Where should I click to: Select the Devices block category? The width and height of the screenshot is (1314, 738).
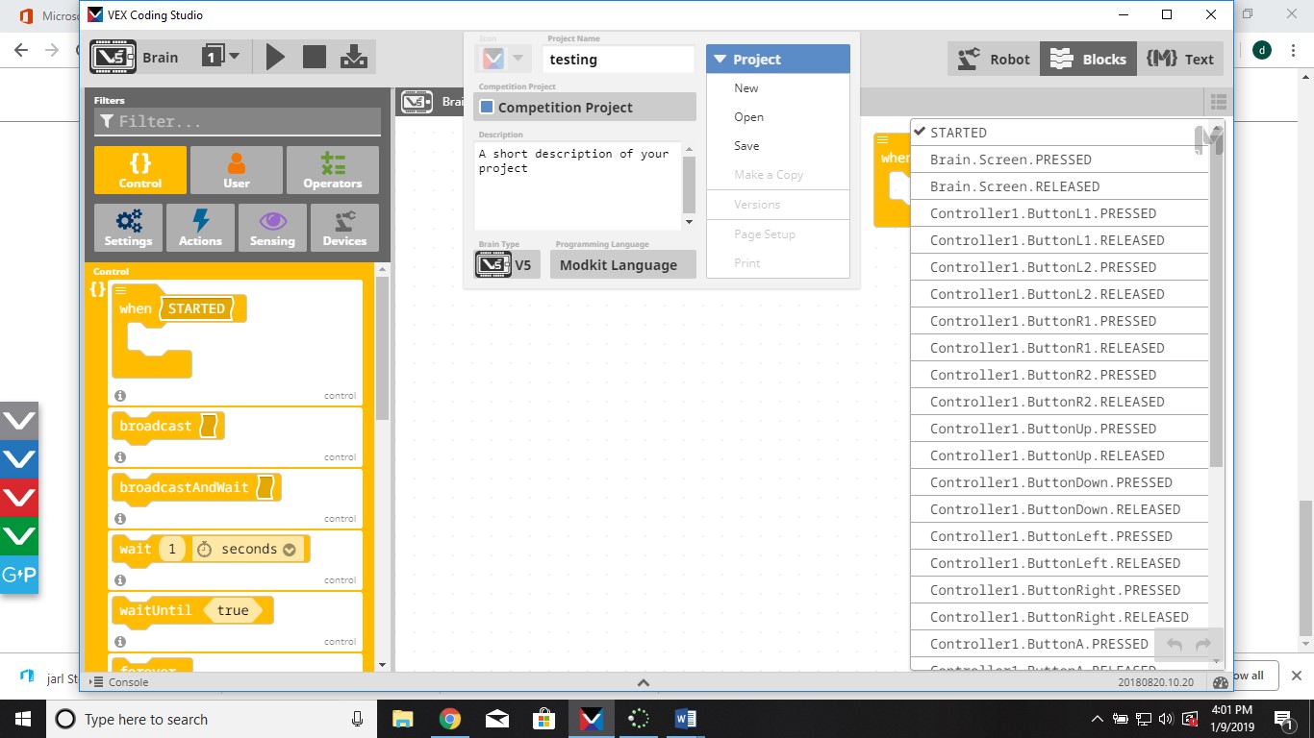[x=344, y=227]
